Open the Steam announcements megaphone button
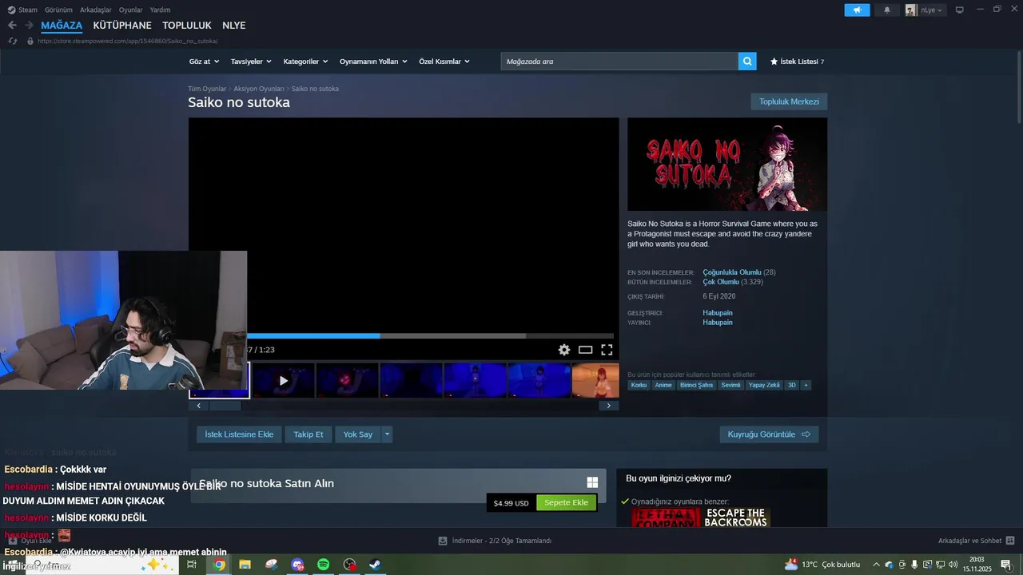 (x=857, y=10)
